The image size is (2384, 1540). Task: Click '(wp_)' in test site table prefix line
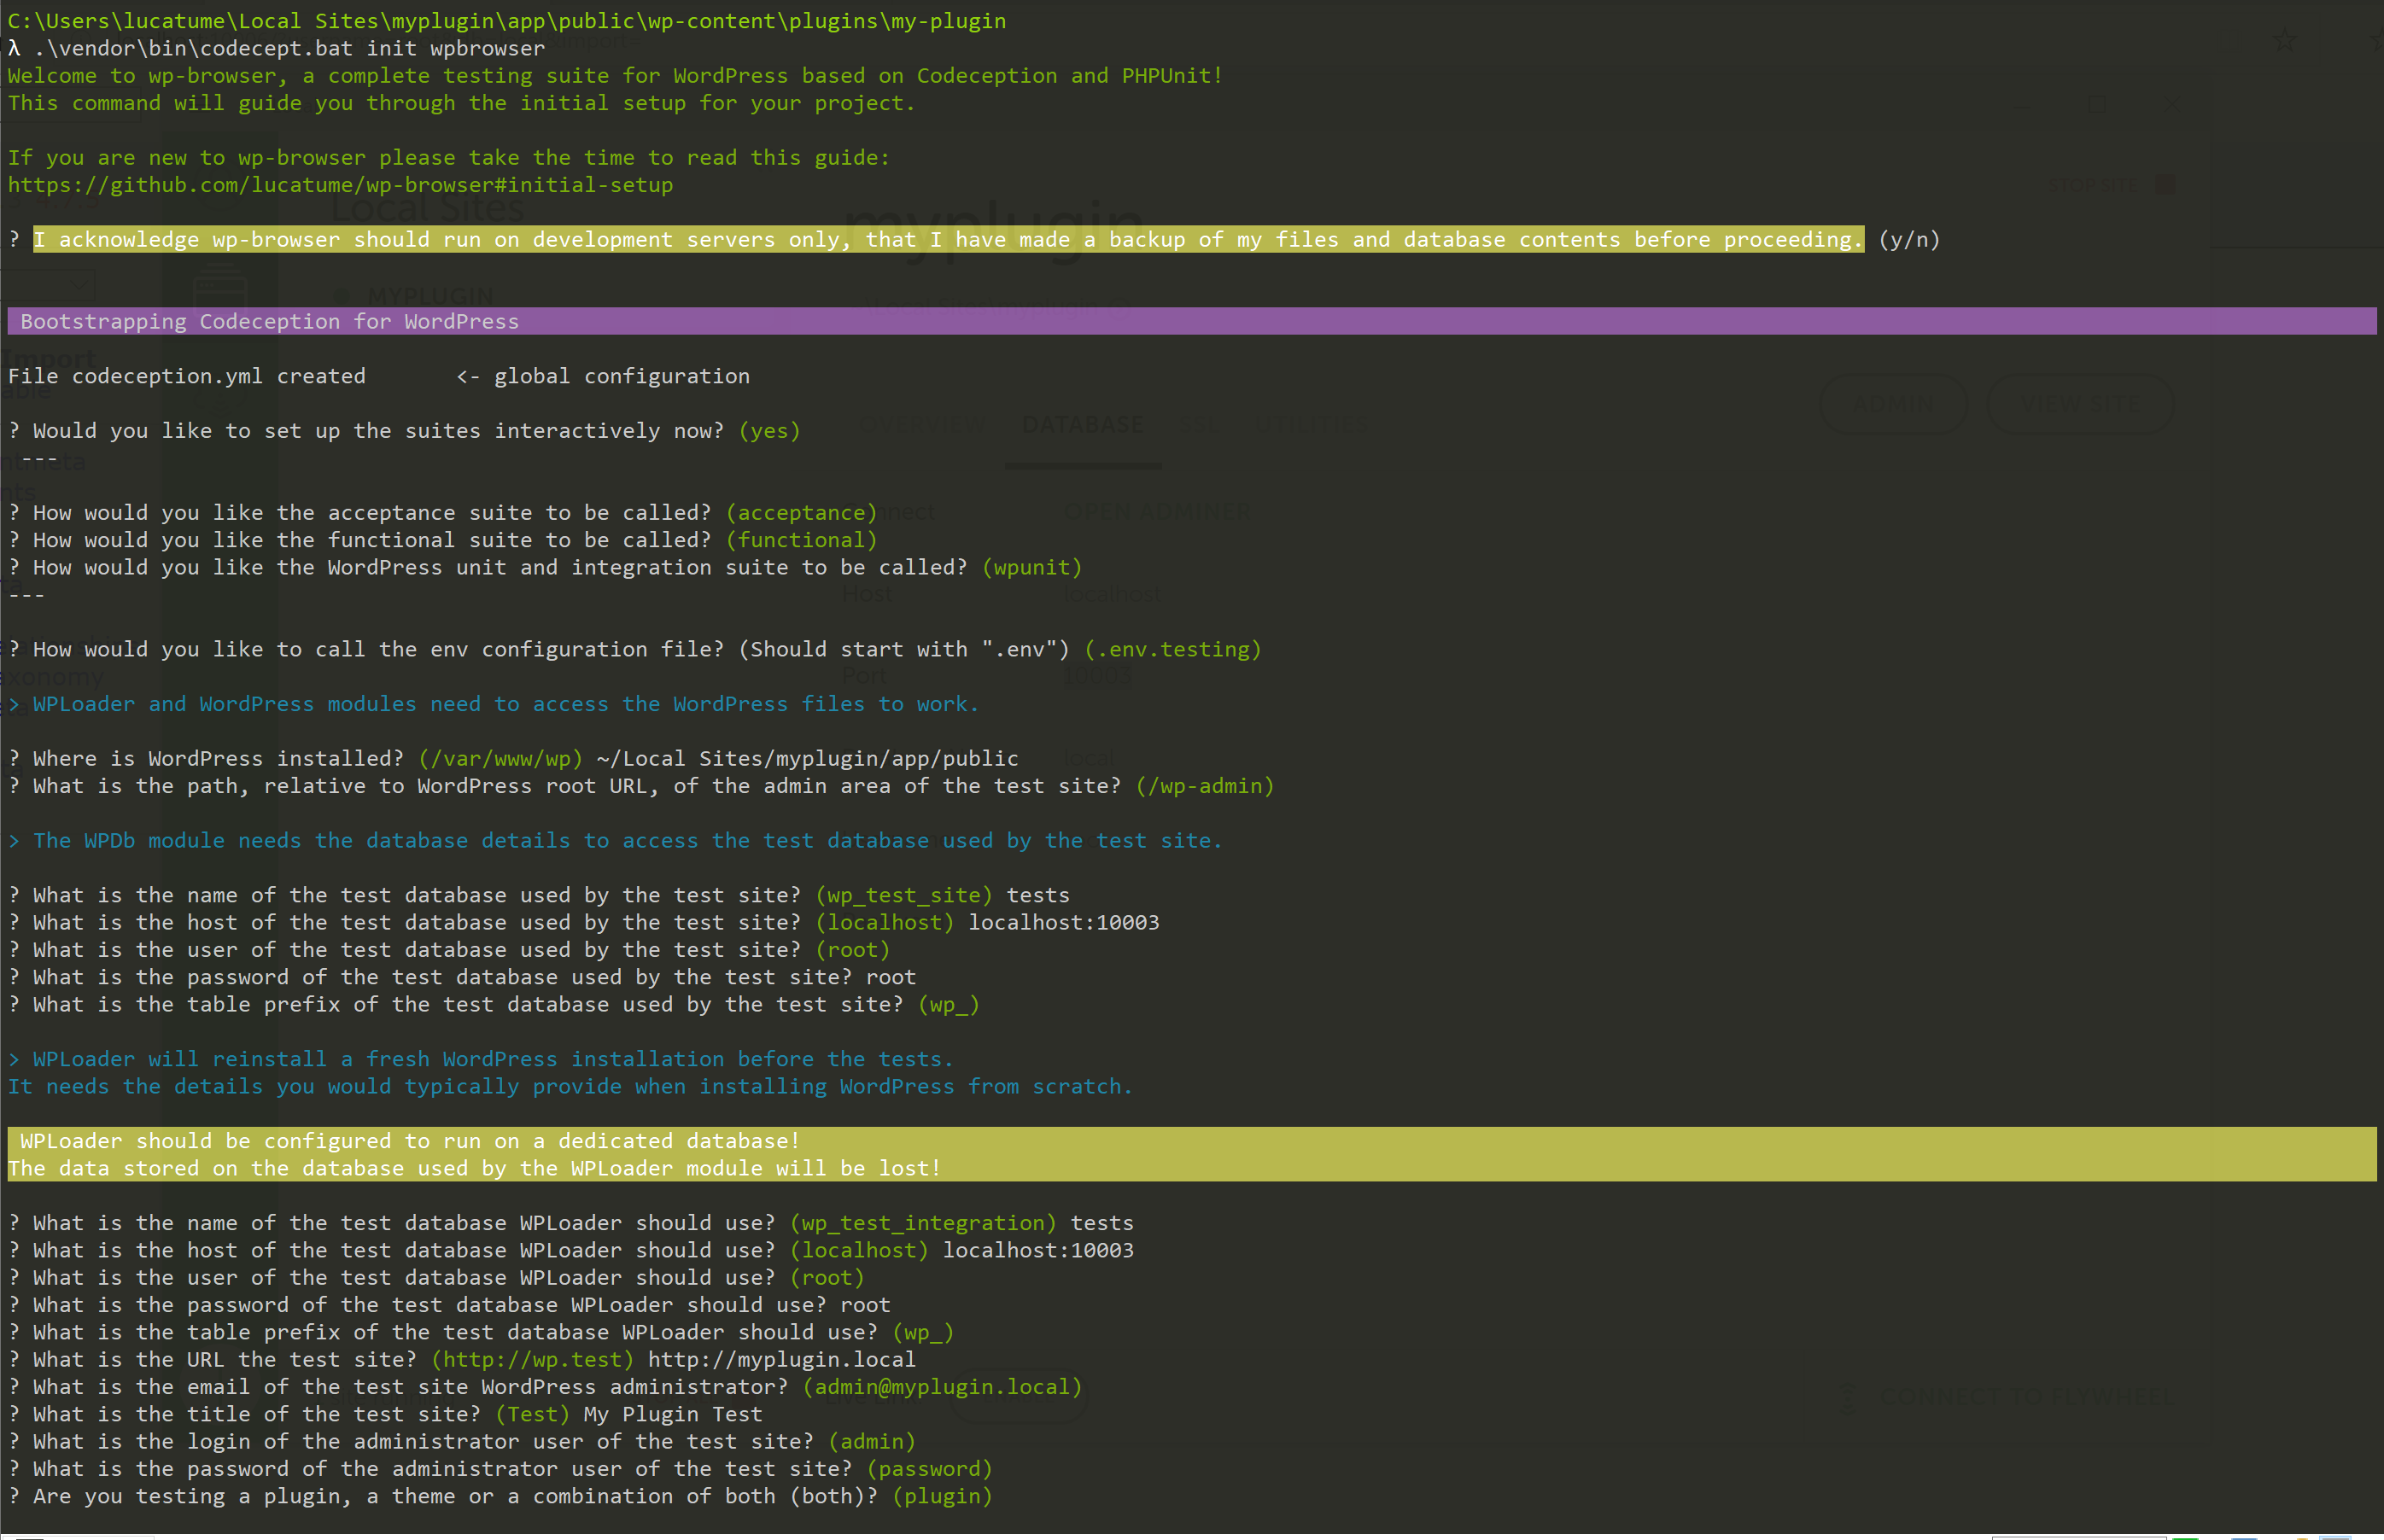tap(948, 1005)
